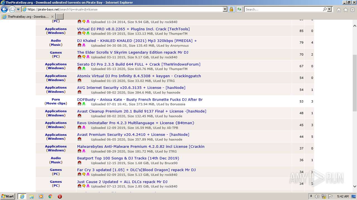Viewport: 357px width, 200px height.
Task: Click the magnet icon for Just Cause 2 Updated
Action: pos(79,186)
